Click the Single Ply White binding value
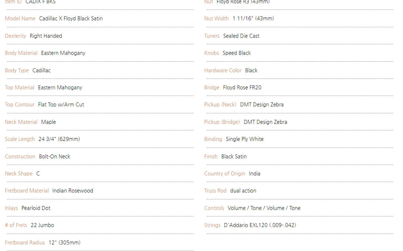The height and width of the screenshot is (251, 403). 245,139
